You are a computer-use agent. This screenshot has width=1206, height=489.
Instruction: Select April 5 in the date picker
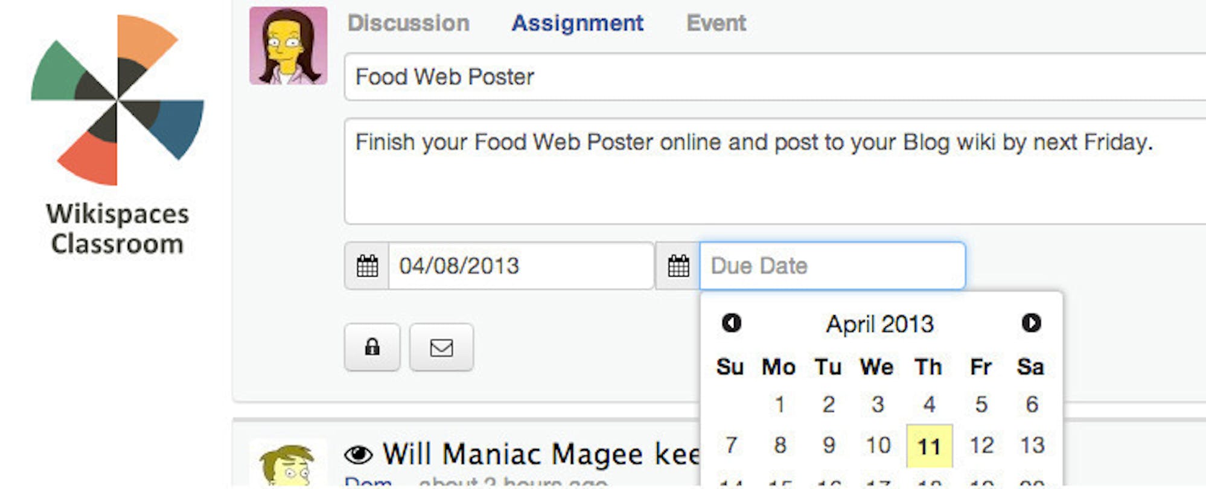(x=981, y=404)
